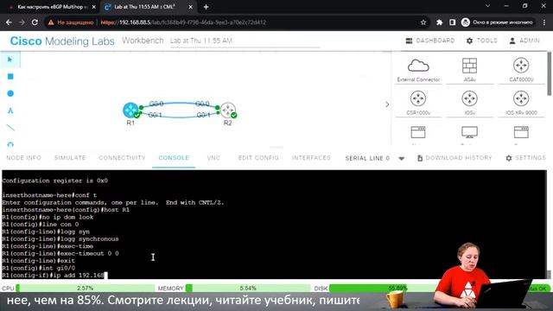Go forward in browser

point(22,22)
